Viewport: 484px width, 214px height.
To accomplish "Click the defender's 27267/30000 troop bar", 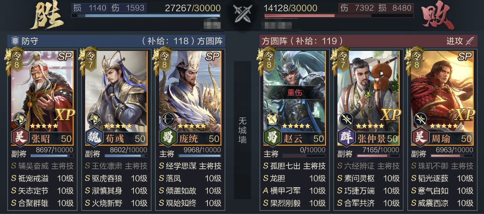I will pyautogui.click(x=146, y=15).
